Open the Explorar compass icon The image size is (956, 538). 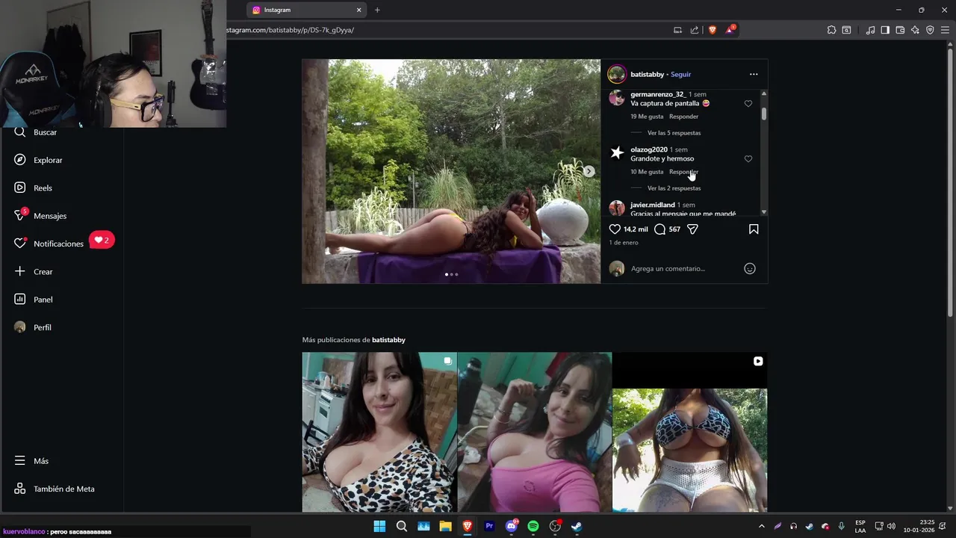(x=20, y=160)
